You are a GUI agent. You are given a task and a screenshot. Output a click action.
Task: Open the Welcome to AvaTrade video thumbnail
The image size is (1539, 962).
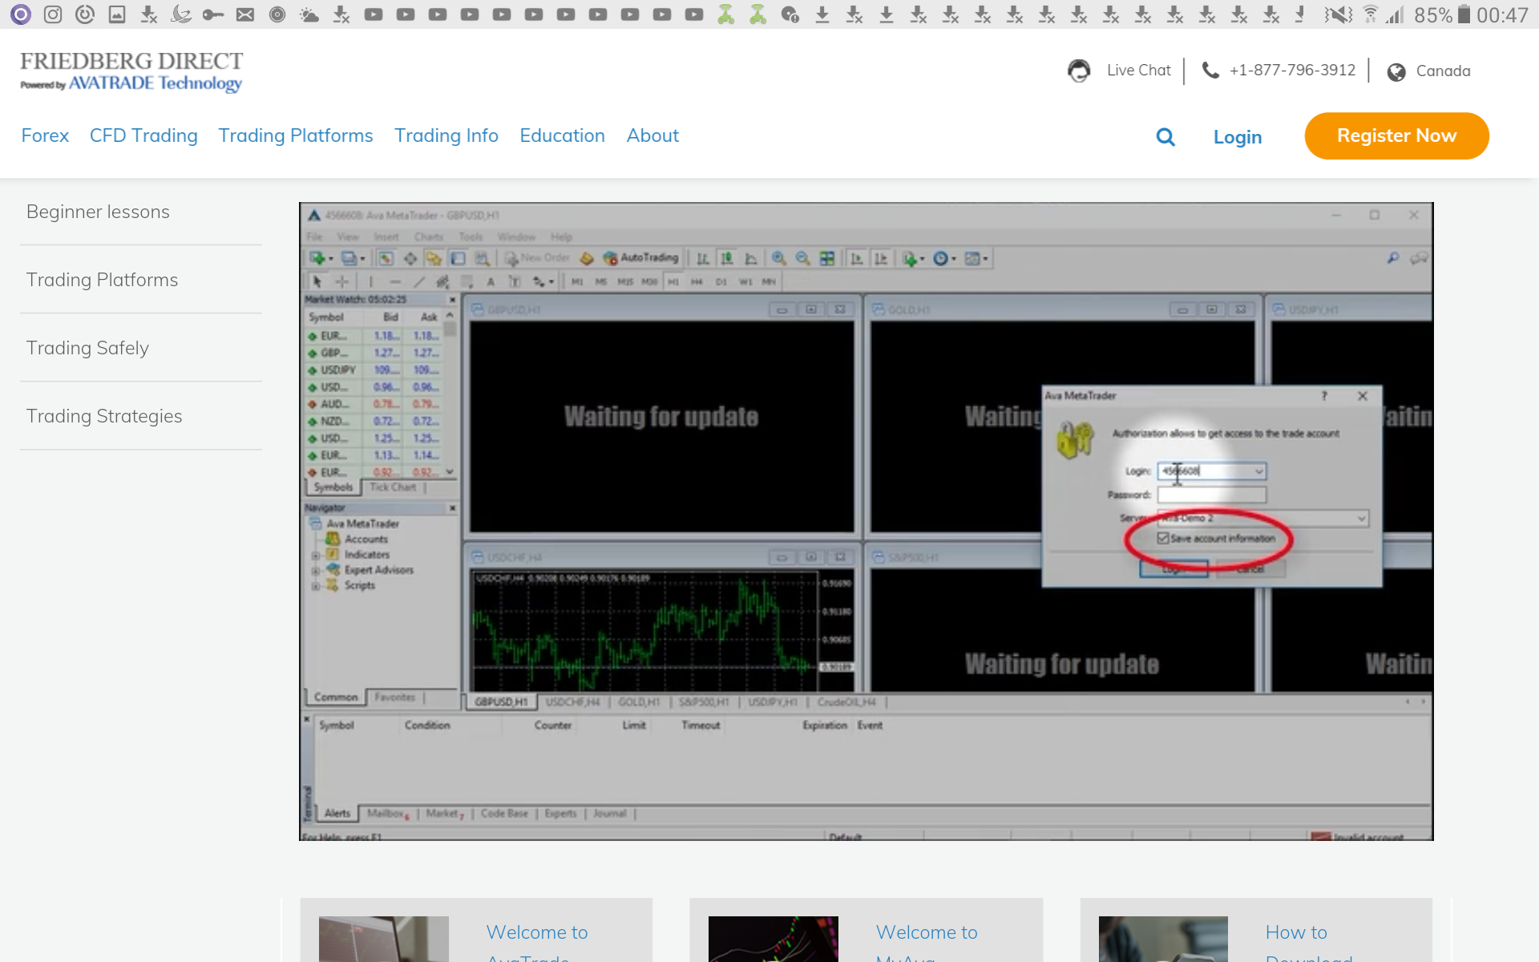tap(384, 939)
